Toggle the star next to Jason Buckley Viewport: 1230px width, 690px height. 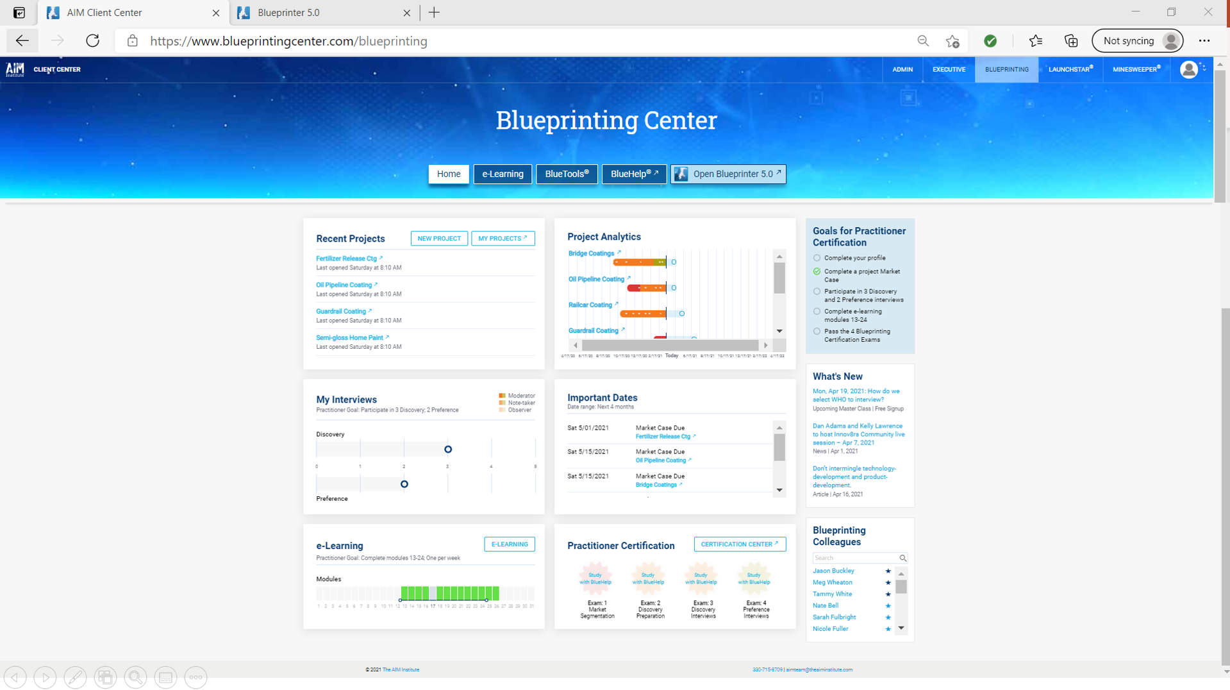tap(888, 571)
